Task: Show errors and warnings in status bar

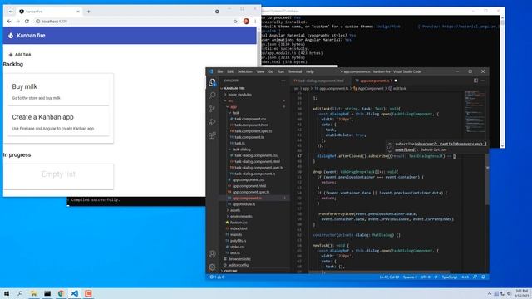Action: click(217, 277)
